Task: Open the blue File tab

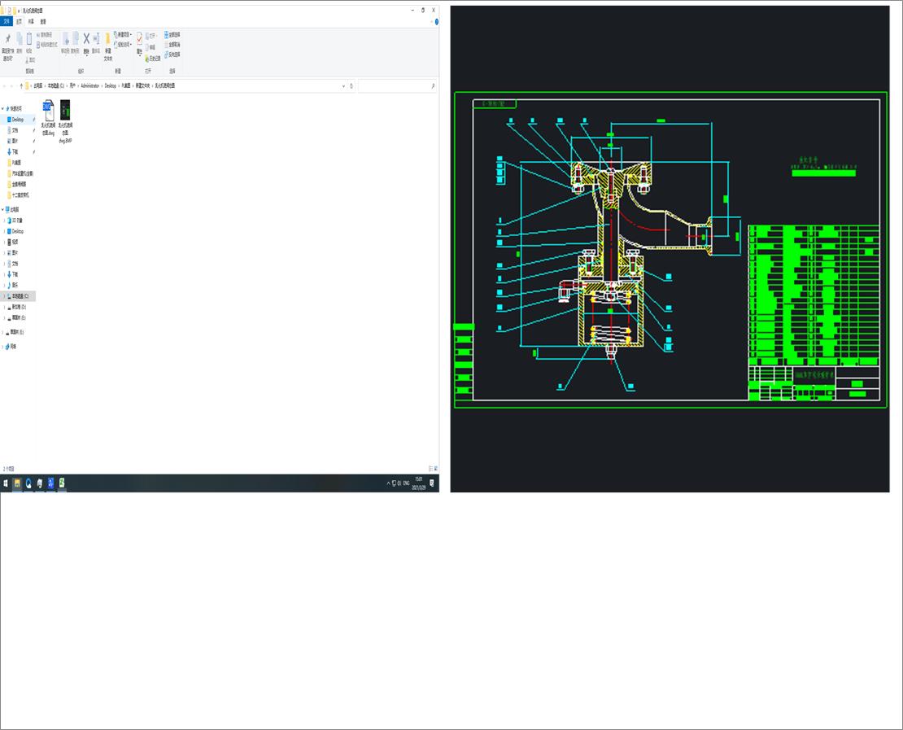Action: (7, 21)
